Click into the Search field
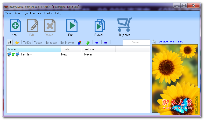Viewport: 204px width, 120px height. pos(136,42)
